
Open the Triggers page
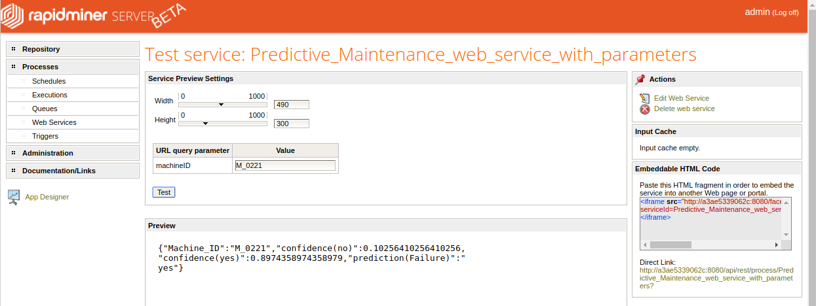pos(45,136)
